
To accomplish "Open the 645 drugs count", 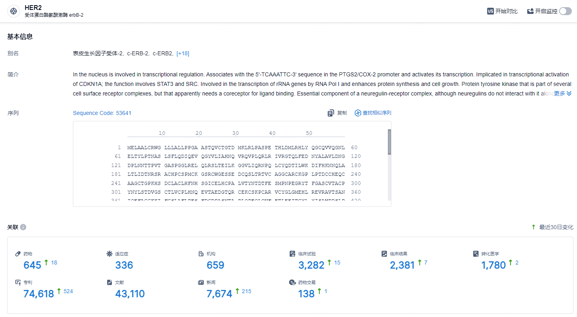I will (32, 265).
